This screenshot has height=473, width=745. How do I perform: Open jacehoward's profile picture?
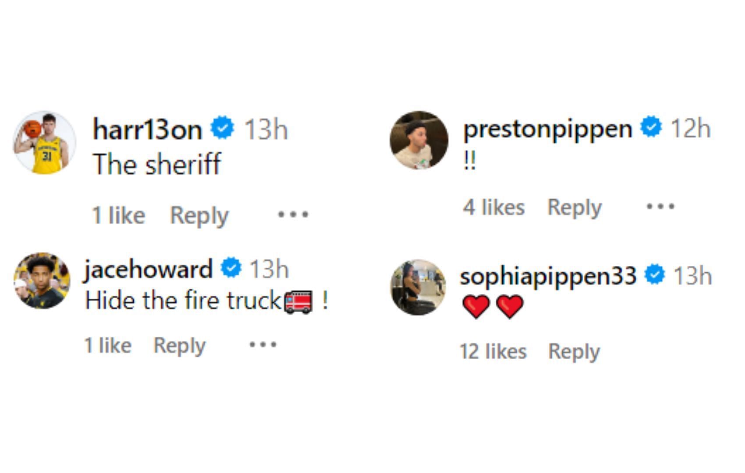point(42,281)
